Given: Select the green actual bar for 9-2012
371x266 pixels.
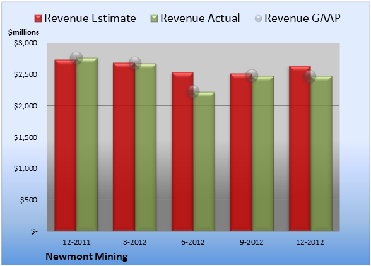Looking at the screenshot, I should (263, 153).
